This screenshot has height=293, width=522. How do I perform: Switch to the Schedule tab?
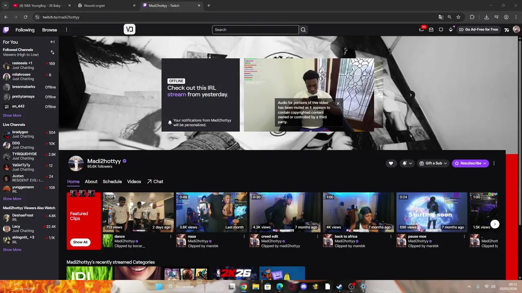click(112, 181)
